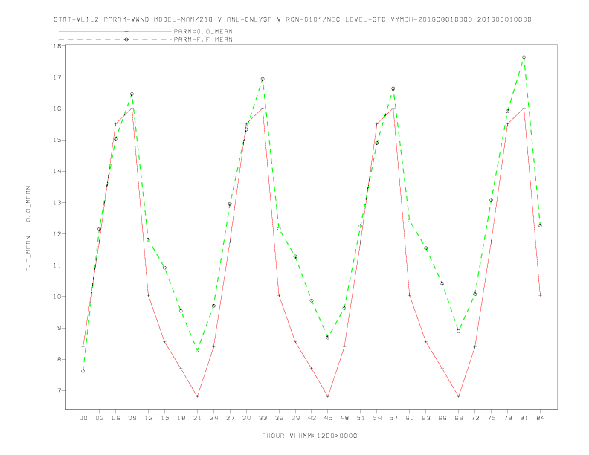Click the x-axis forecast hour label 06
Image resolution: width=589 pixels, height=455 pixels.
pyautogui.click(x=116, y=418)
